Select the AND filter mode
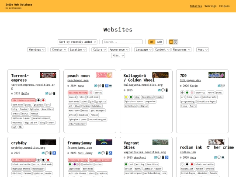Screen dimensions: 236x177 (160, 42)
